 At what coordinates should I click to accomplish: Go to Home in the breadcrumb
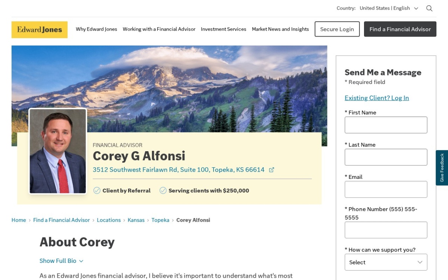pos(19,220)
